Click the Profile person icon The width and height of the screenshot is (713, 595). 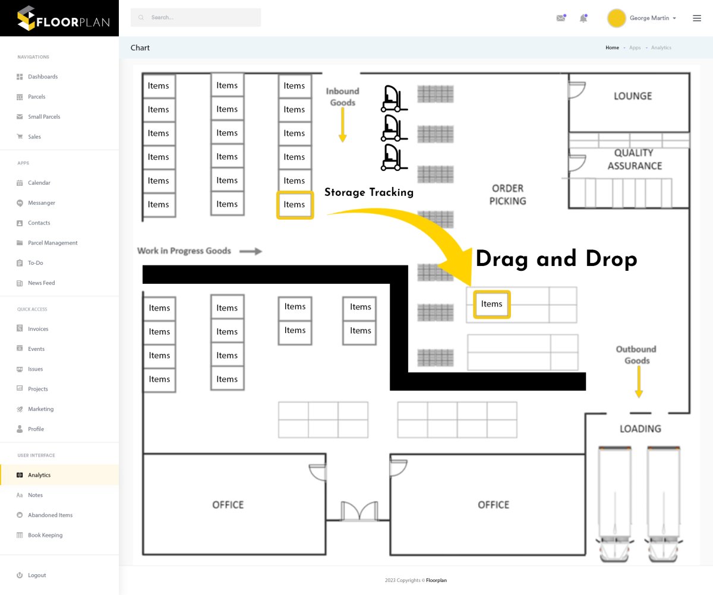click(20, 429)
